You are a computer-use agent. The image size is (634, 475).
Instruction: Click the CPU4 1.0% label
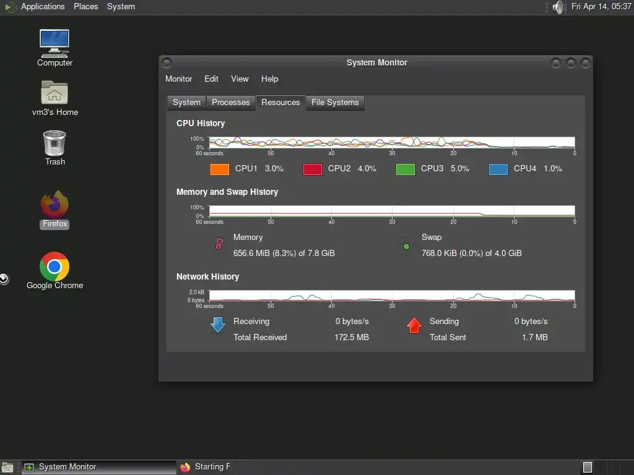pos(538,169)
